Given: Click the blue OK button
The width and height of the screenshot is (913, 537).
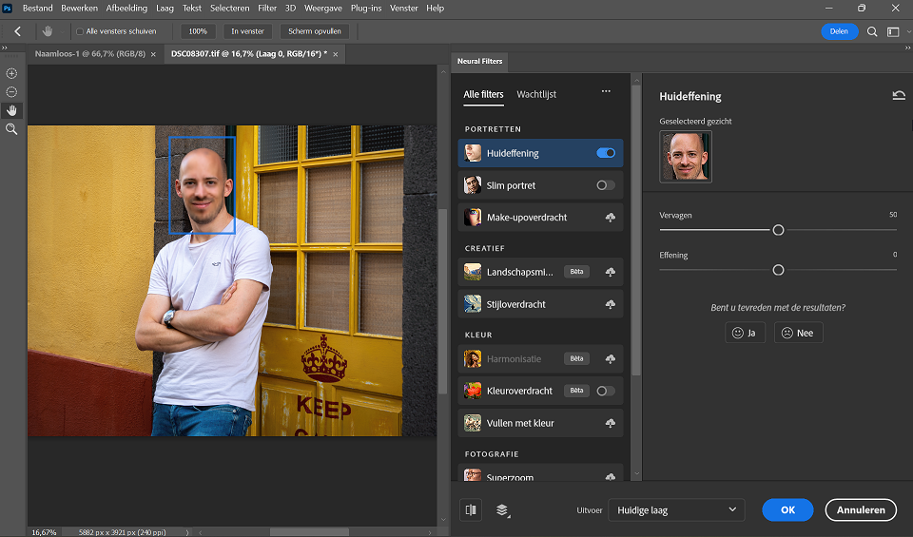Looking at the screenshot, I should tap(787, 510).
